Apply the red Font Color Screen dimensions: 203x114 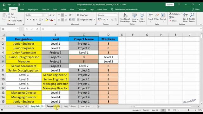pyautogui.click(x=52, y=20)
